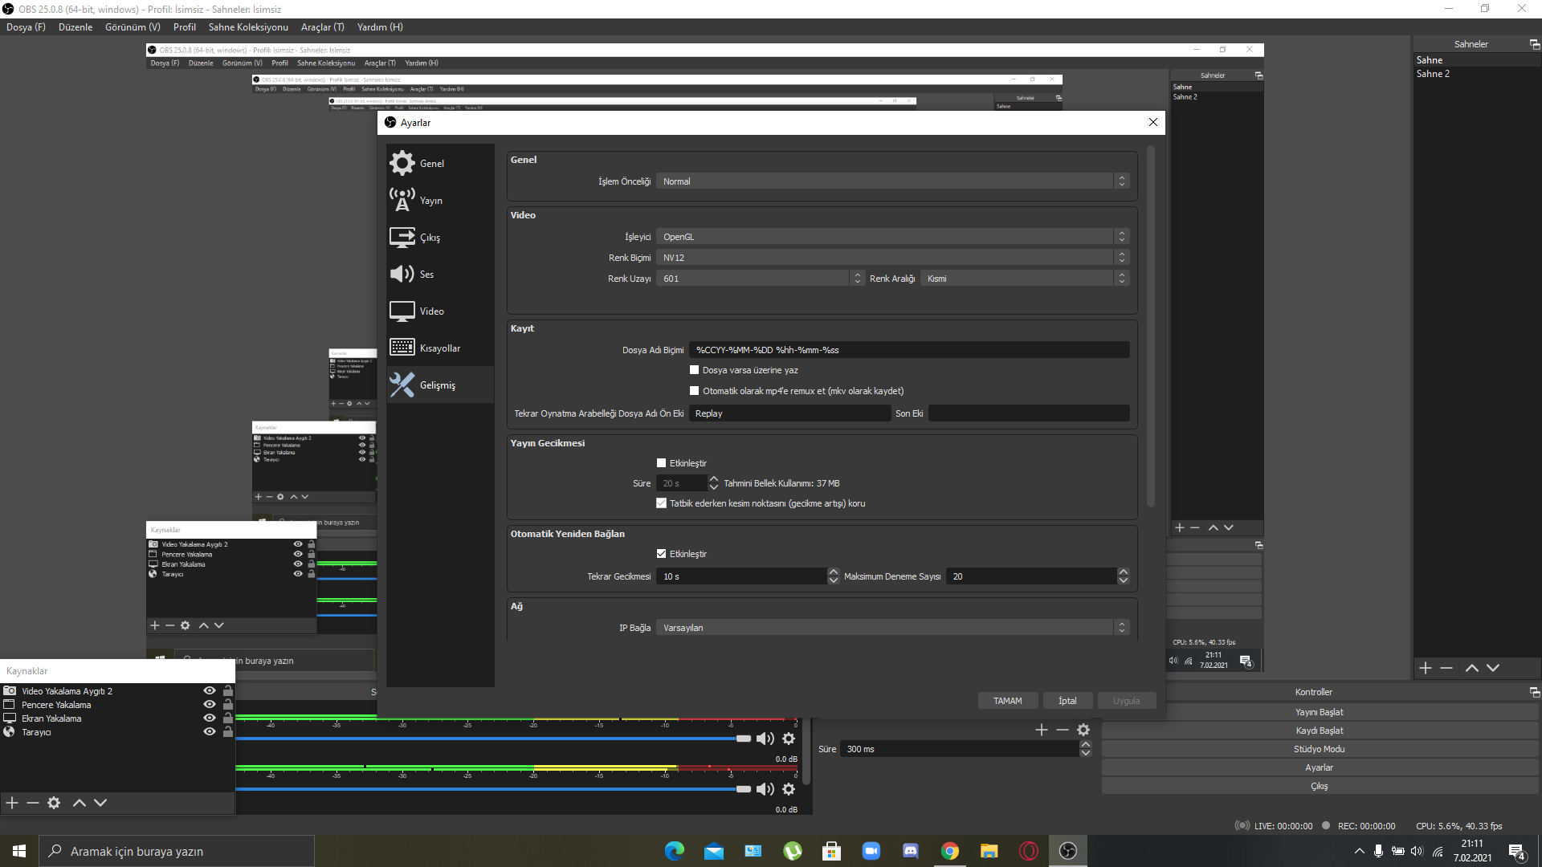Image resolution: width=1542 pixels, height=867 pixels.
Task: Expand the IP Bağla Varsayılan dropdown
Action: pos(891,628)
